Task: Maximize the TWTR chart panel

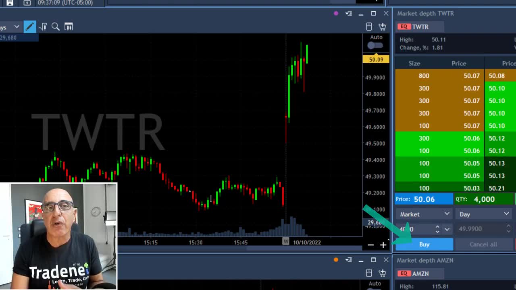Action: point(373,13)
